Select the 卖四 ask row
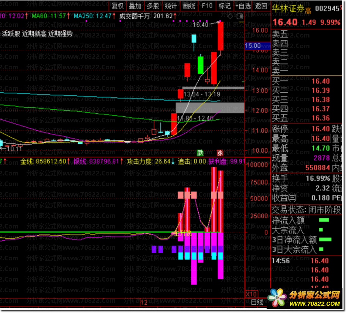 pos(306,44)
